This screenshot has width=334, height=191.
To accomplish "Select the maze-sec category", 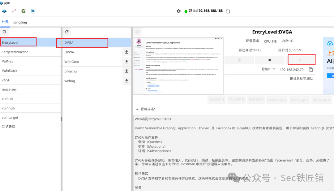I will click(x=30, y=89).
